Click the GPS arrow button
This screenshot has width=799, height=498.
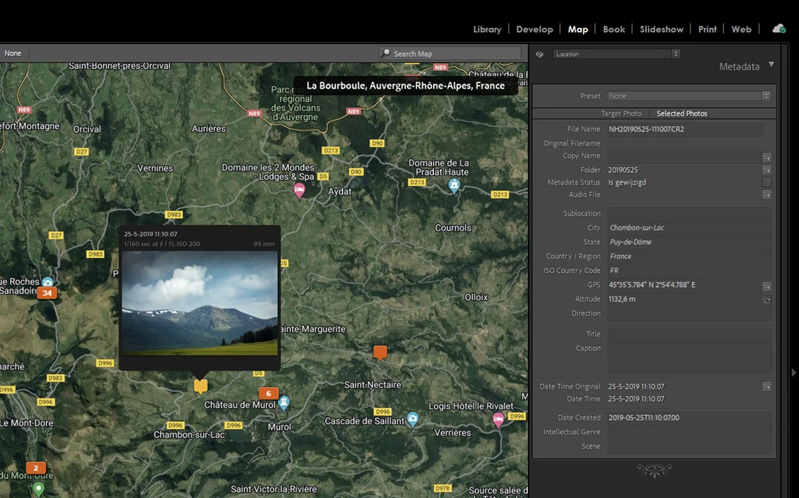point(767,286)
